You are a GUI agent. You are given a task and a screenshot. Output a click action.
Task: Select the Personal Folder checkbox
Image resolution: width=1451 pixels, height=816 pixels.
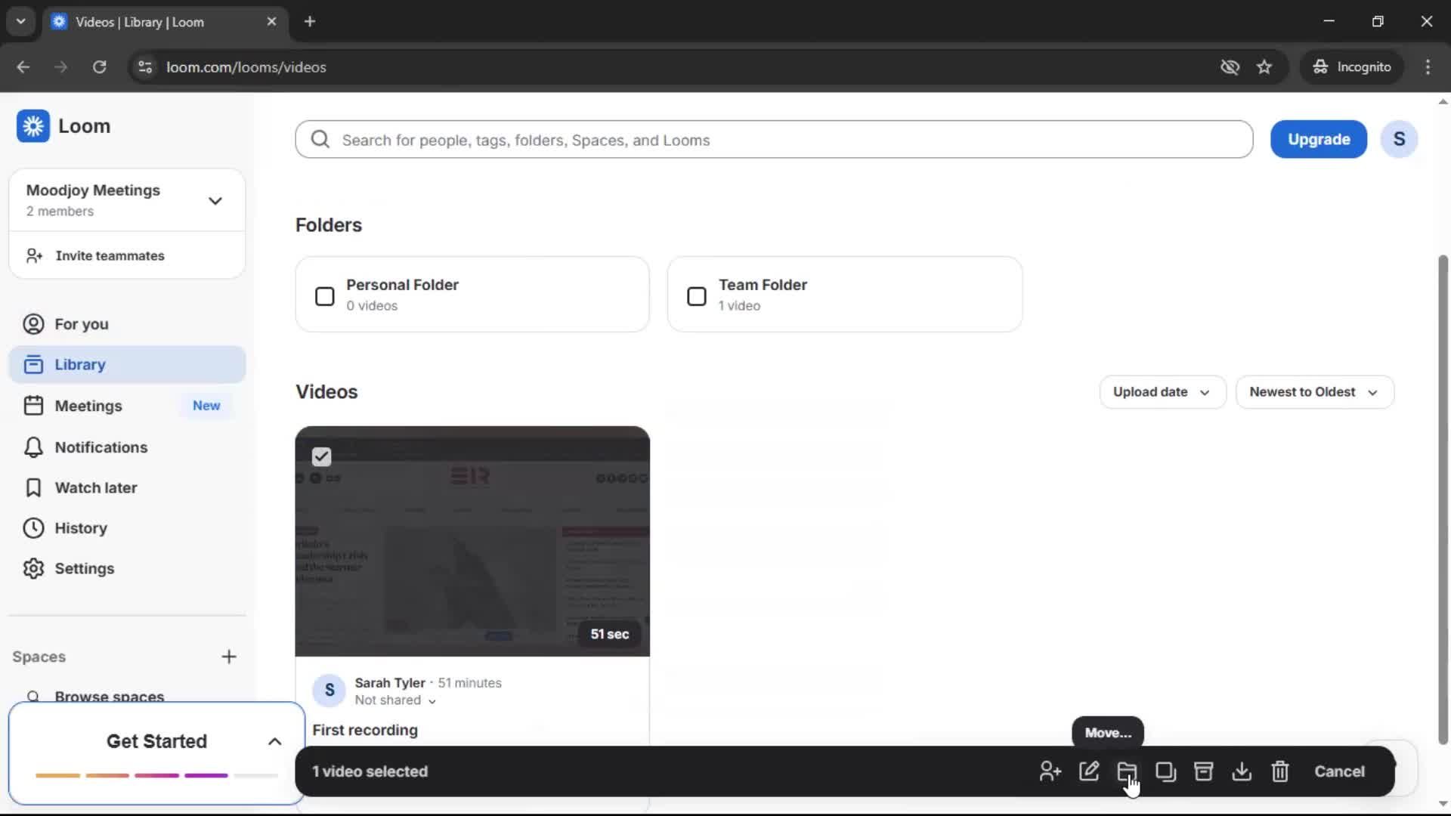(324, 296)
